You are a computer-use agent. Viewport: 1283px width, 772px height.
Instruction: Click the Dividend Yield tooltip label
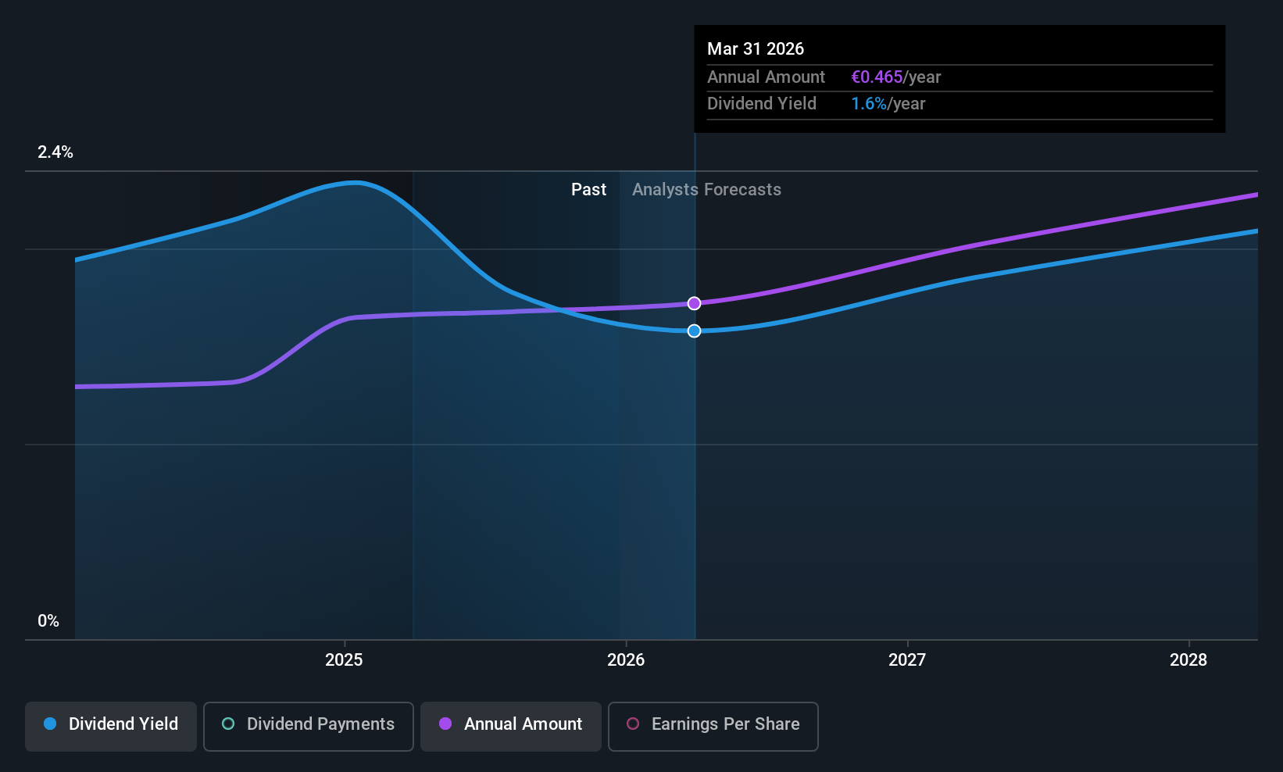pyautogui.click(x=762, y=103)
